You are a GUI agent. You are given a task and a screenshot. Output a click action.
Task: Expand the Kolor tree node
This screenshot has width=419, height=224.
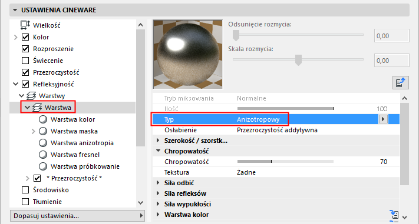tap(15, 38)
